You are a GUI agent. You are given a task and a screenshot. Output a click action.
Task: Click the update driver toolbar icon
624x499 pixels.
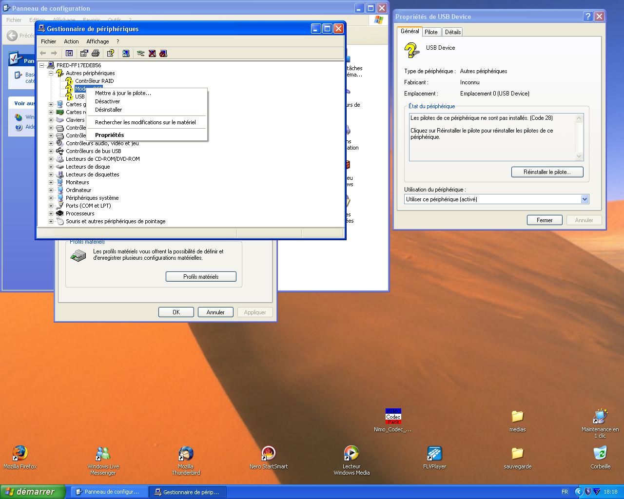point(141,53)
